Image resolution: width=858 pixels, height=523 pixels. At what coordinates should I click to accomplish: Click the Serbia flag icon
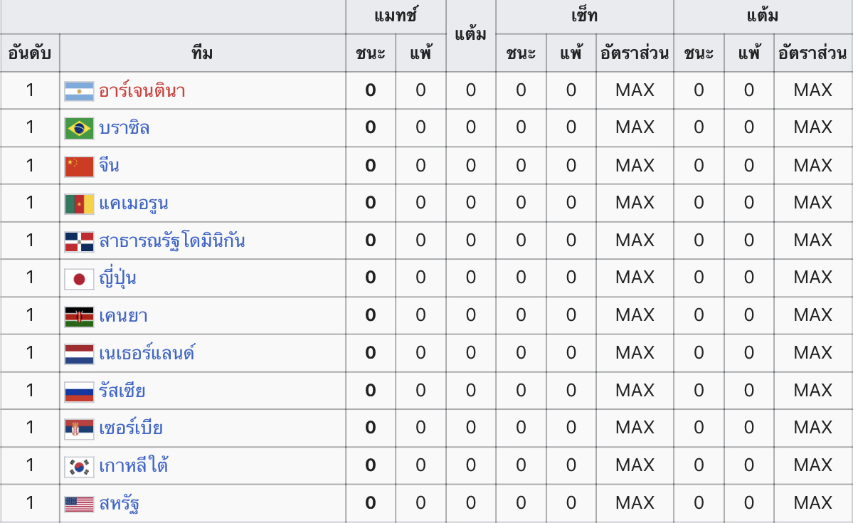79,429
